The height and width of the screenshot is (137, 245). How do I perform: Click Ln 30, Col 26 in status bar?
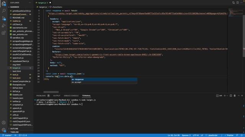[173, 135]
